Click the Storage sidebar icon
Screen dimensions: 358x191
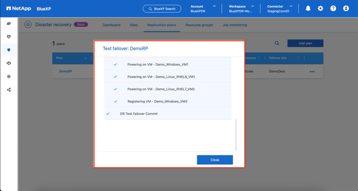point(9,24)
